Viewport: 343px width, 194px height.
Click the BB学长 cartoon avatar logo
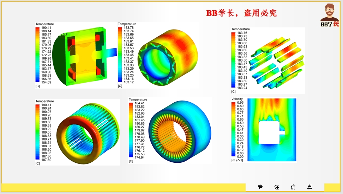(x=330, y=15)
